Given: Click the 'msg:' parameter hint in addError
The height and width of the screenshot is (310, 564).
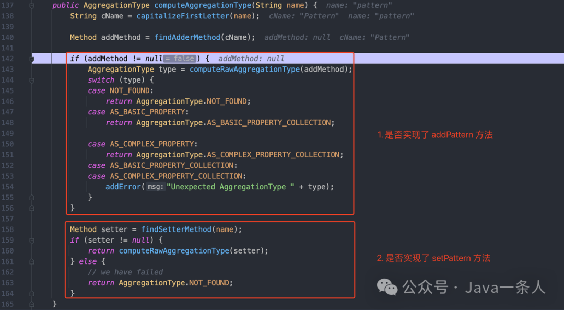Looking at the screenshot, I should (156, 187).
